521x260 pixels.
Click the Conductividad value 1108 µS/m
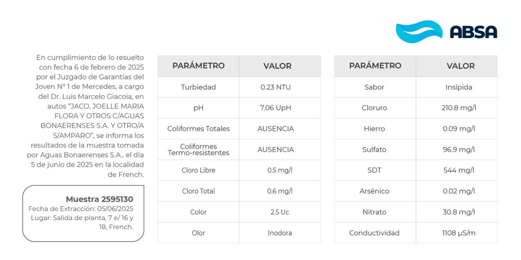coord(458,233)
